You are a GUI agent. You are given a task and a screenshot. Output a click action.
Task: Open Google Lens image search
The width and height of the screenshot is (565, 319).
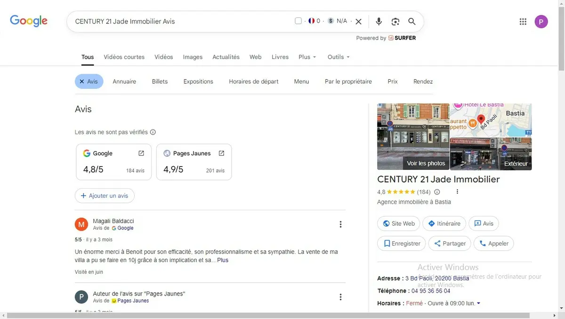(x=395, y=21)
